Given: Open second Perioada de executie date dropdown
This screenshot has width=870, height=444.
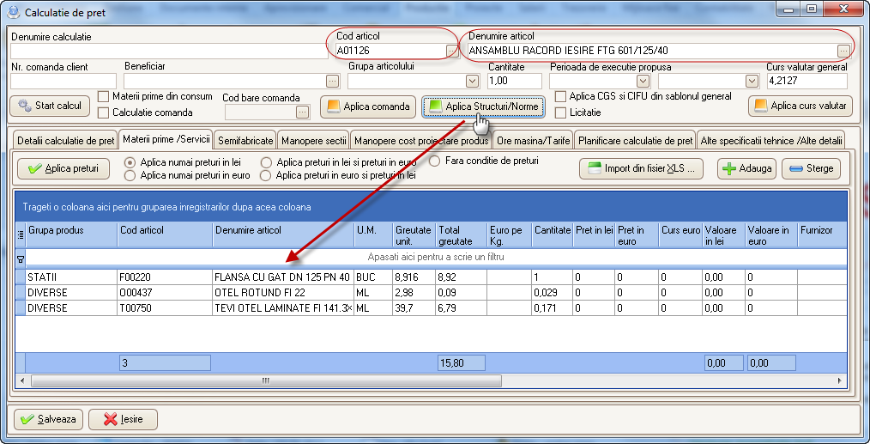Looking at the screenshot, I should pyautogui.click(x=752, y=81).
